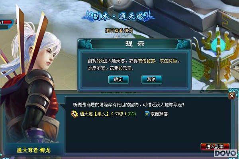
Task: Click the red health bar at top left
Action: point(7,22)
